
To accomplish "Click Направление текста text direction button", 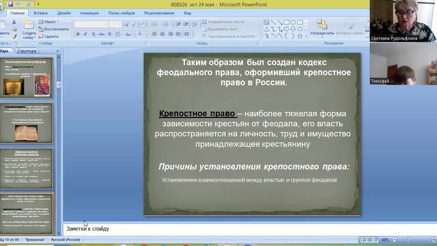I will (x=225, y=22).
